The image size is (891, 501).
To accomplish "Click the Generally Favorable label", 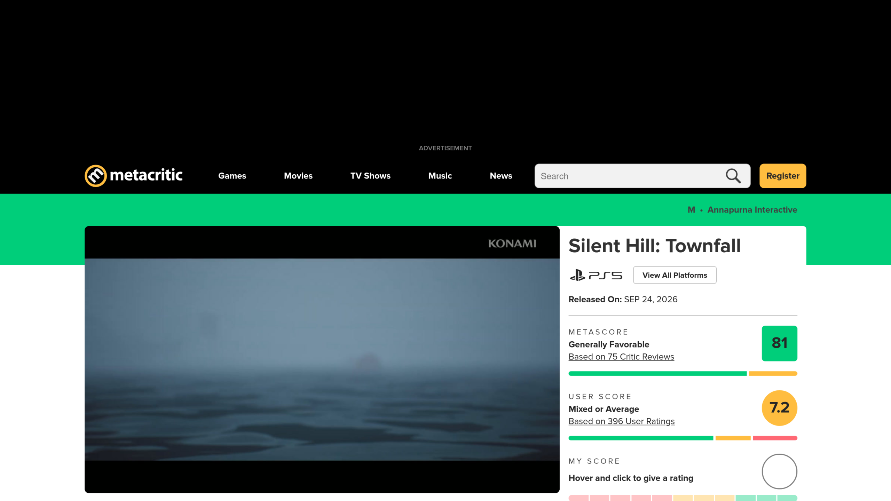I will coord(609,344).
